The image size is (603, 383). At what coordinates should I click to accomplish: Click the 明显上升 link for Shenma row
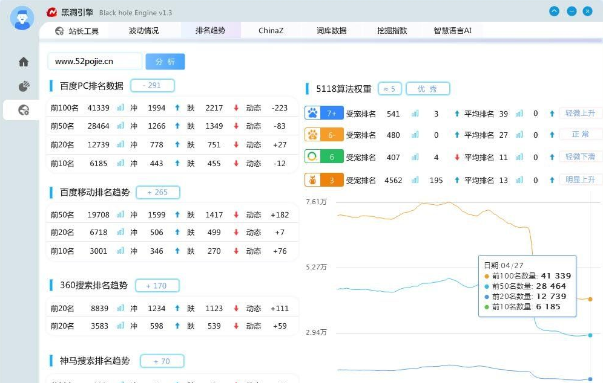[579, 179]
